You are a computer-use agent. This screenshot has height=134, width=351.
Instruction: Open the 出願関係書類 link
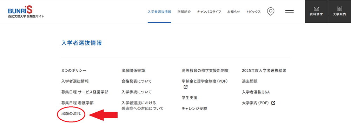point(133,71)
